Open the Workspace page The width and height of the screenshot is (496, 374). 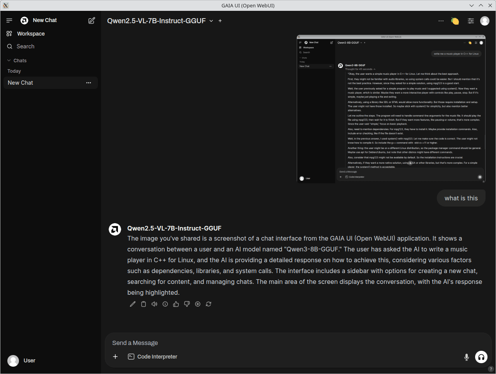[26, 34]
